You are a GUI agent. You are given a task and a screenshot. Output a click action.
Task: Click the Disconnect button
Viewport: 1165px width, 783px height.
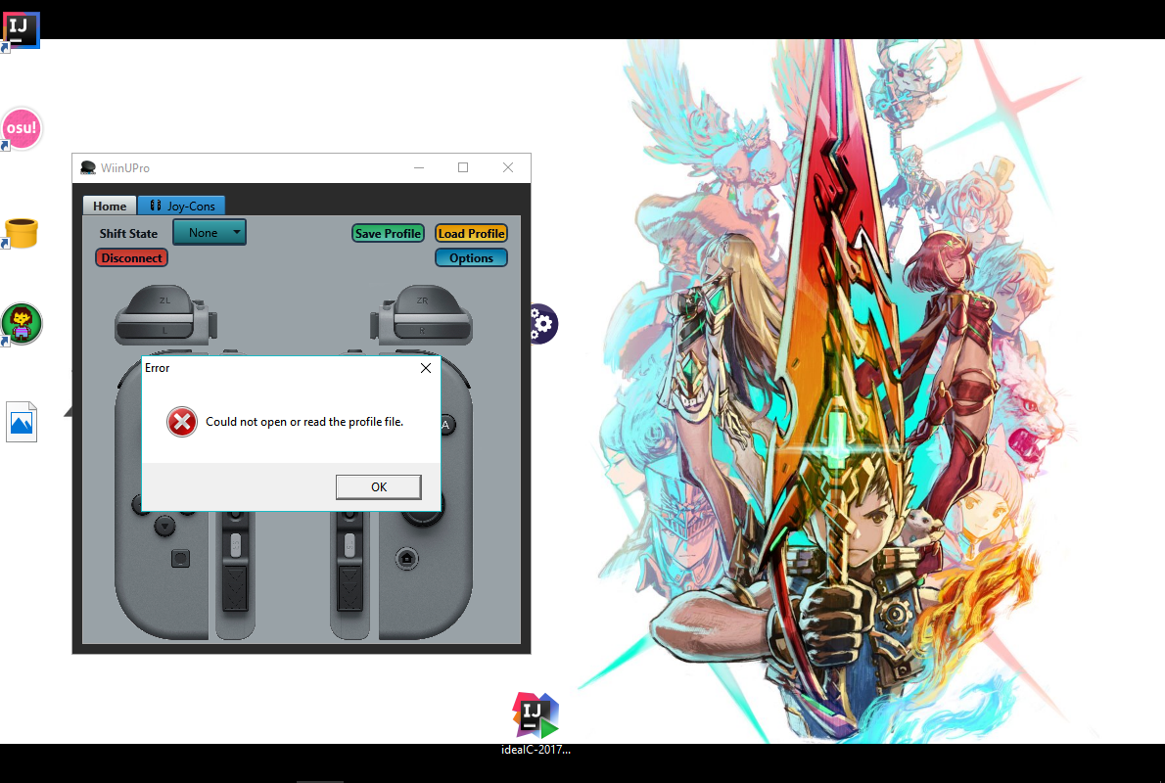(x=131, y=257)
